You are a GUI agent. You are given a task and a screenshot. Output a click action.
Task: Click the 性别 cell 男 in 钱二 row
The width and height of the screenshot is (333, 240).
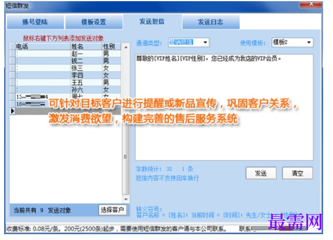[x=111, y=61]
